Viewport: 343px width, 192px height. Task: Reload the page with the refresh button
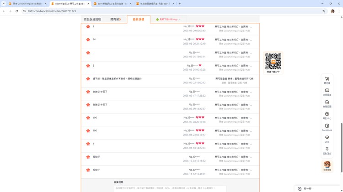17,11
